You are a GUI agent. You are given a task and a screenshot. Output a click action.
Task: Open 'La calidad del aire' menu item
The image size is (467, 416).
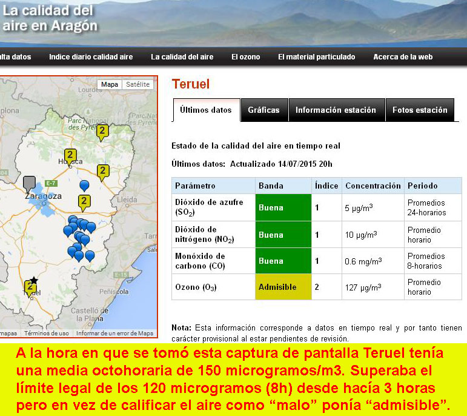click(x=182, y=56)
